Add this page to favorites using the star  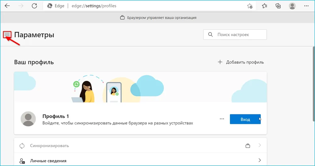pyautogui.click(x=249, y=6)
